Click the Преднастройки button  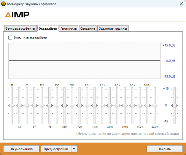click(56, 149)
